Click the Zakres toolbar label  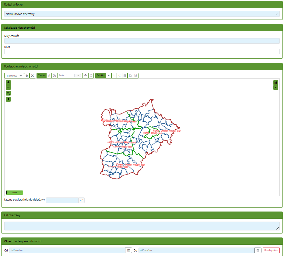[41, 76]
